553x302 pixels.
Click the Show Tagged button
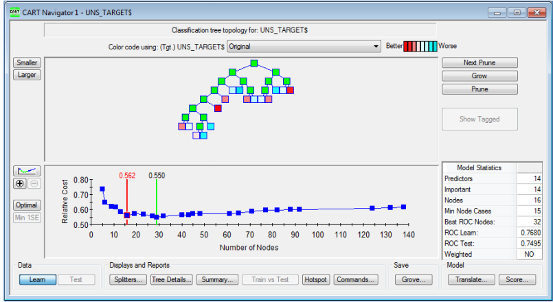tap(479, 119)
